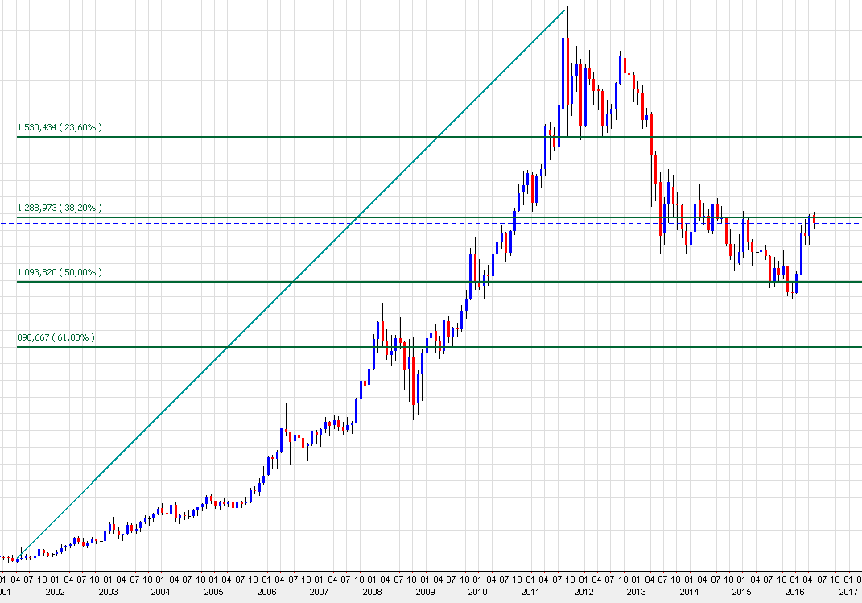Screen dimensions: 862x603
Task: Select the green 61,80% horizontal retracement line
Action: tap(439, 347)
